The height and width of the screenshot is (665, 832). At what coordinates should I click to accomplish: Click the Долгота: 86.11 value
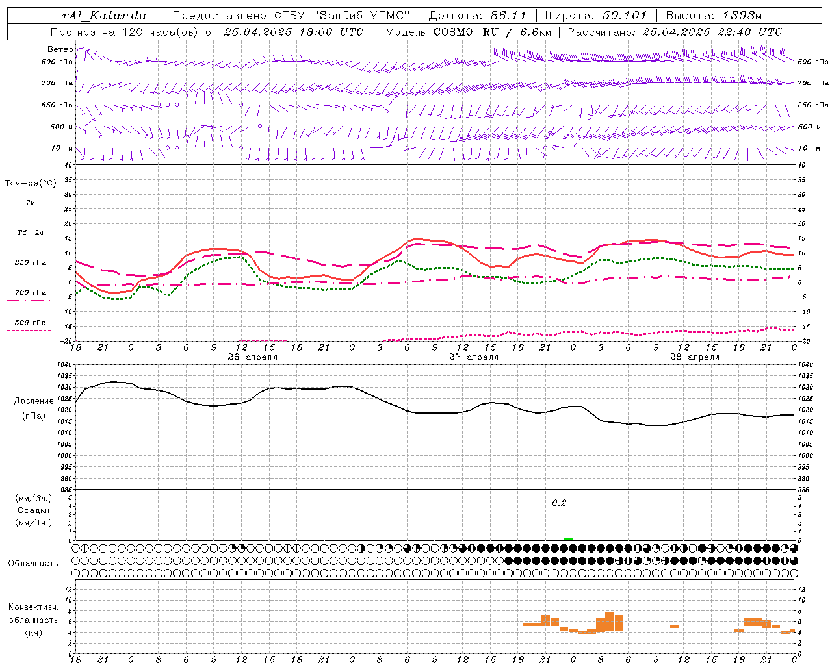[x=477, y=16]
